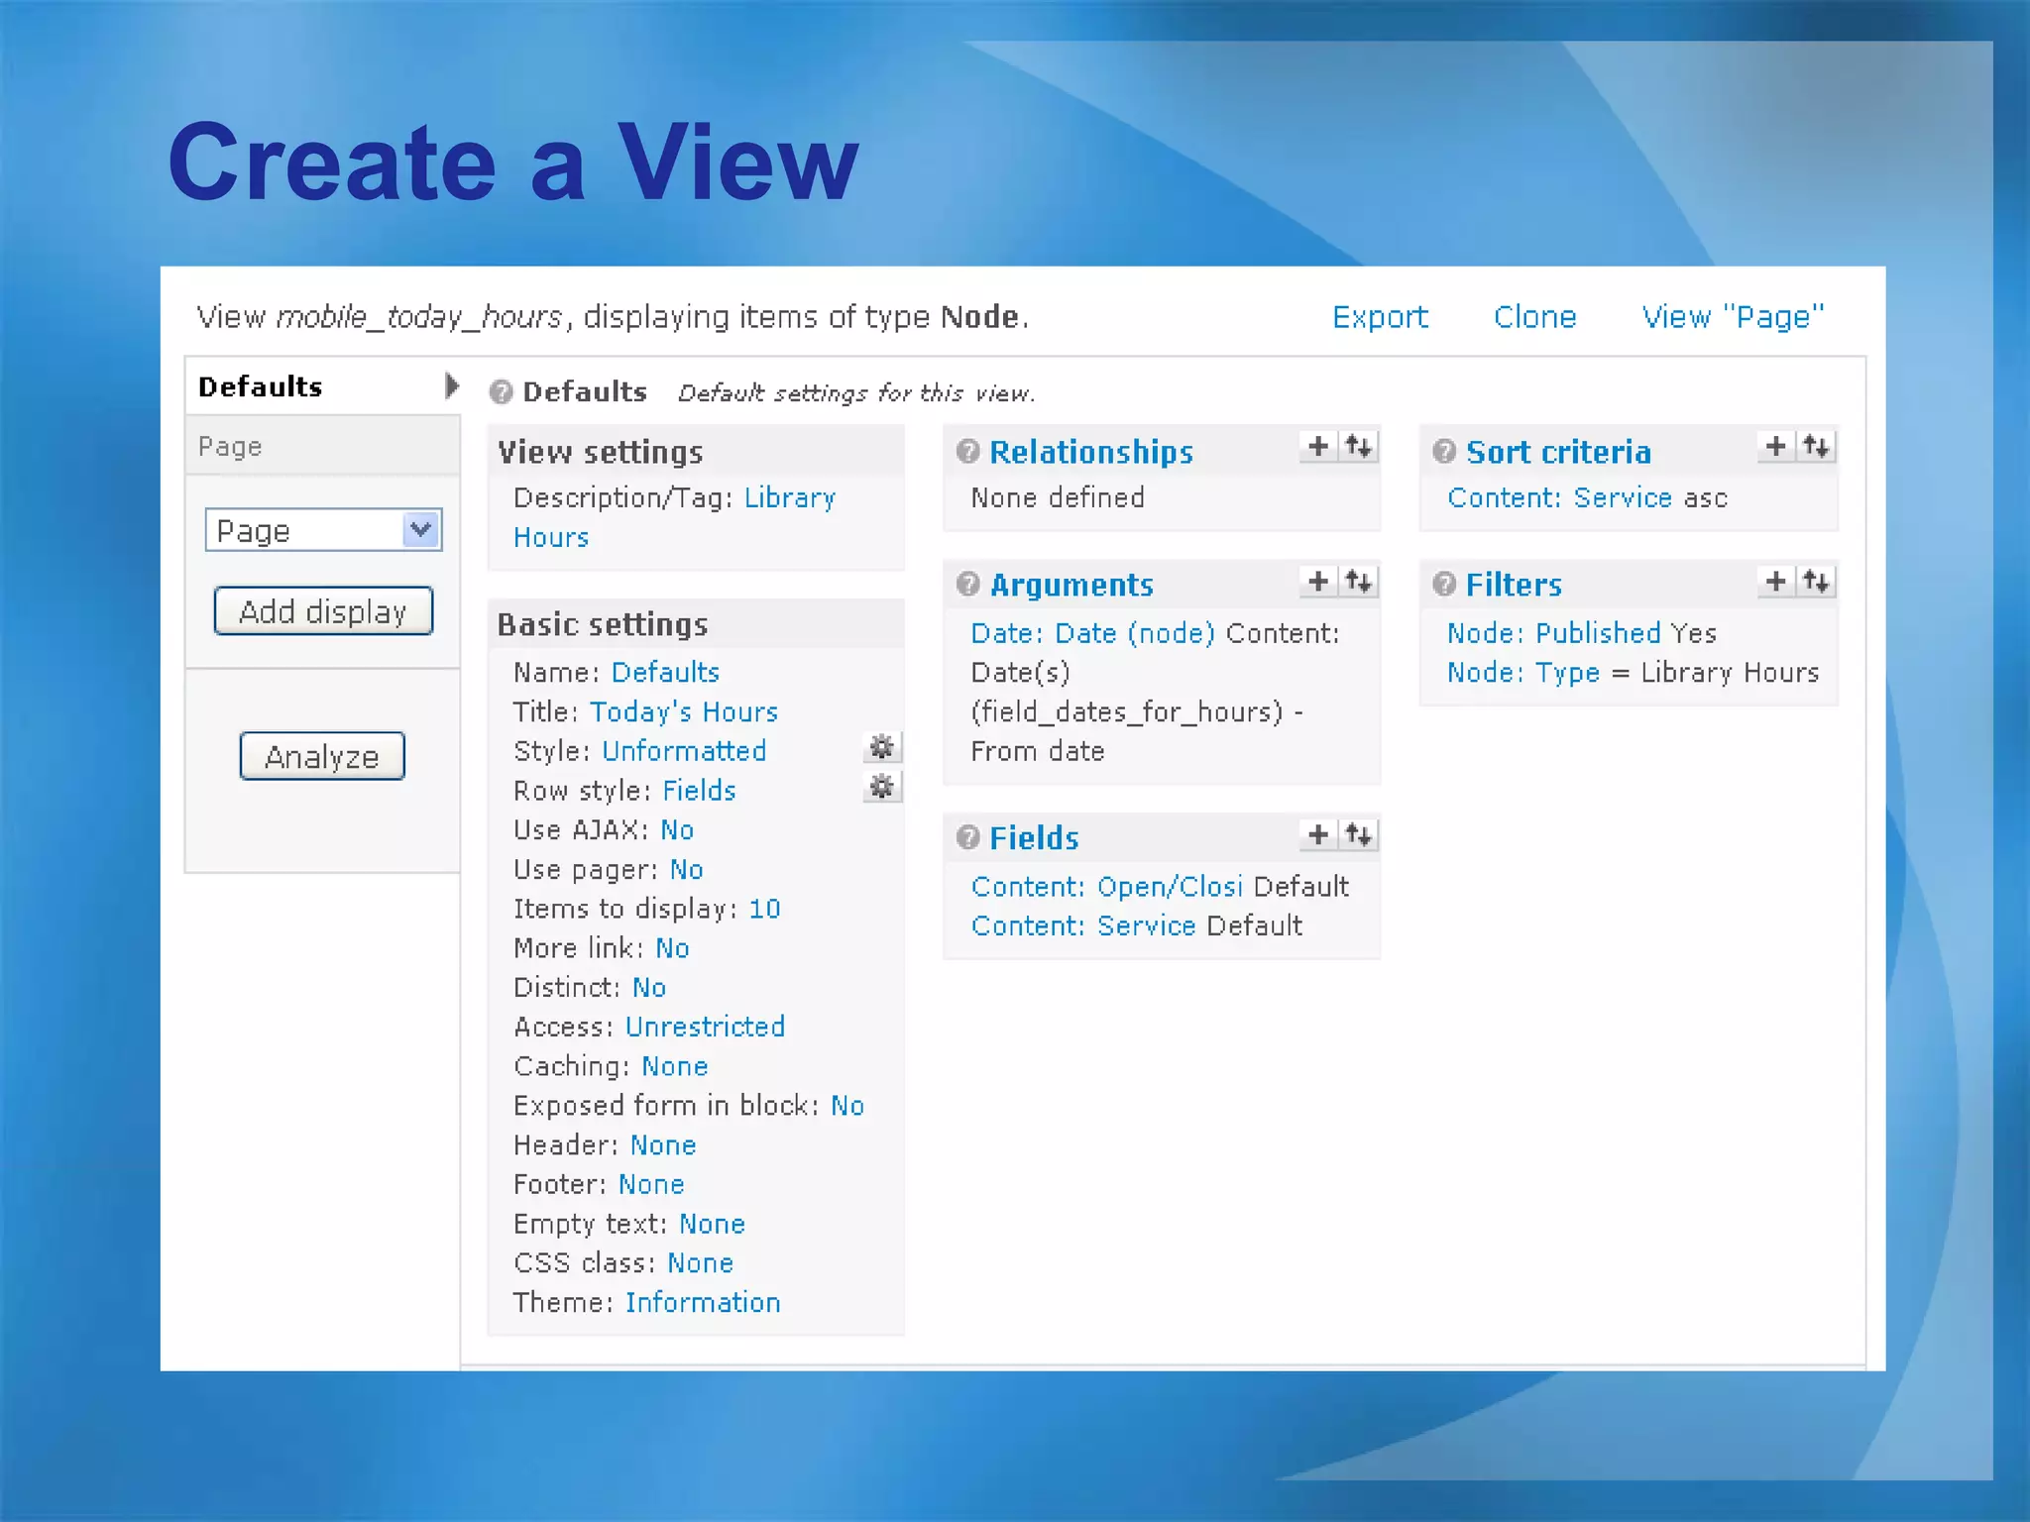Edit the Date: Date (node) argument
This screenshot has width=2030, height=1522.
1092,633
